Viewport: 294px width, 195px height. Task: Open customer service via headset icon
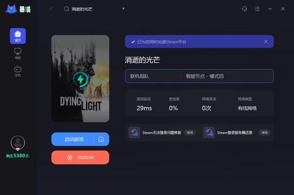click(244, 9)
